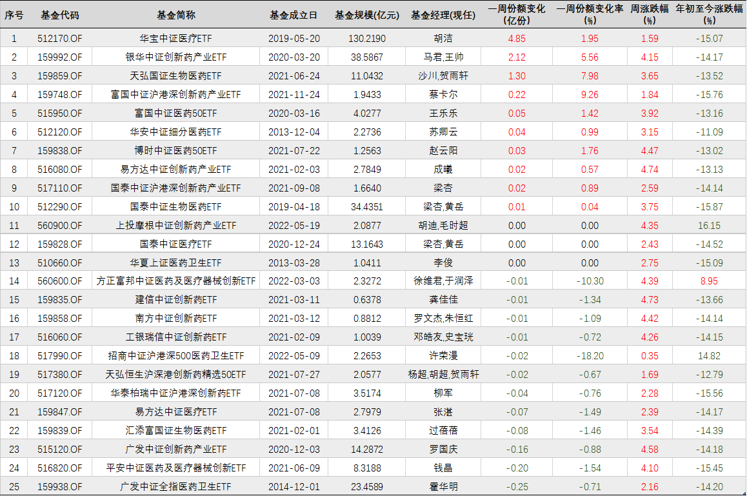The width and height of the screenshot is (747, 496).
Task: Click the 年初至今涨跌幅 column header
Action: pos(709,14)
